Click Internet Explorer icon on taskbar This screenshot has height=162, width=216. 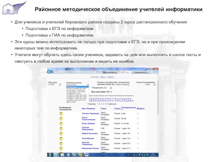(56, 155)
